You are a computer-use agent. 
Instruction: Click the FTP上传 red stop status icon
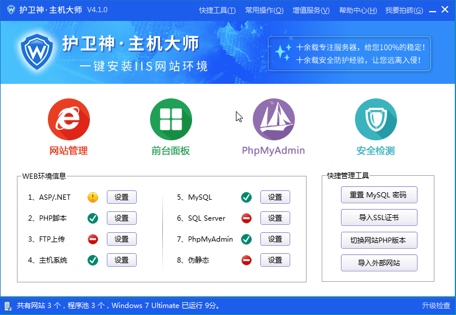coord(93,239)
